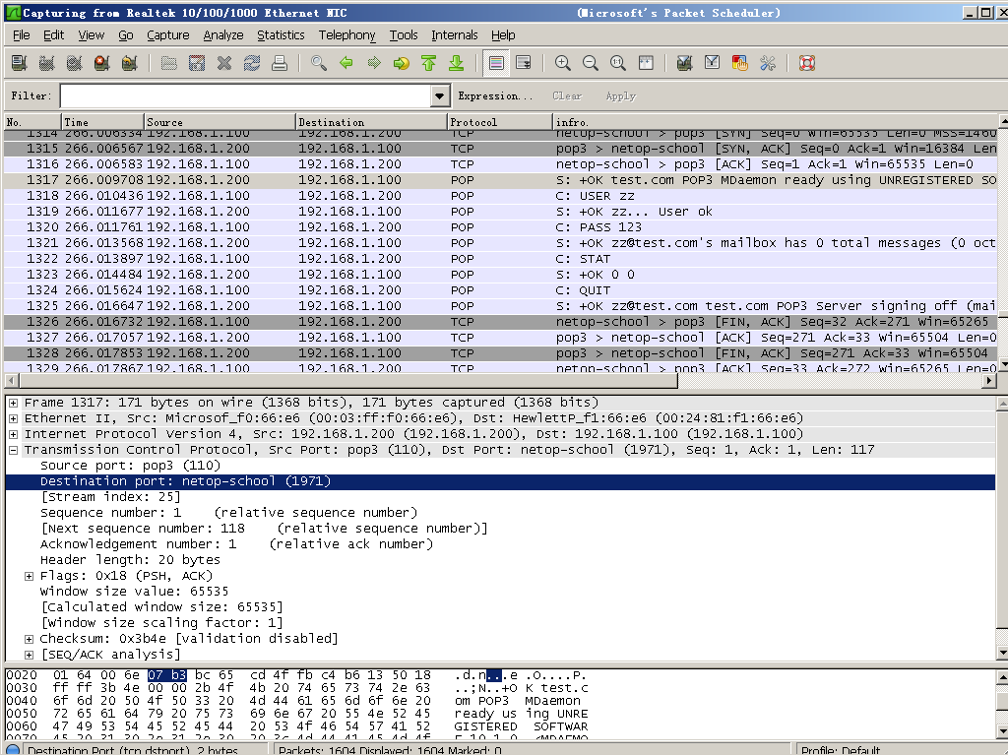Open the Statistics menu

[x=281, y=34]
